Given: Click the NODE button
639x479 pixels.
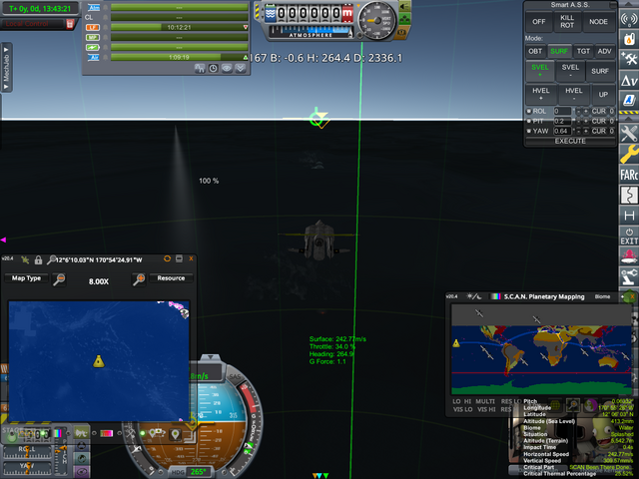Looking at the screenshot, I should click(x=598, y=22).
